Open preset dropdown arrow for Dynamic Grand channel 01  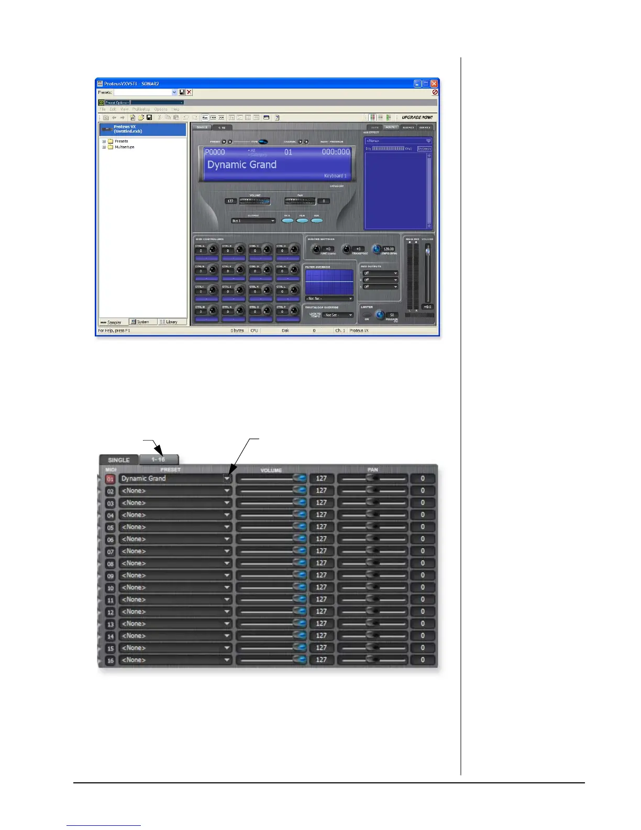(x=227, y=478)
